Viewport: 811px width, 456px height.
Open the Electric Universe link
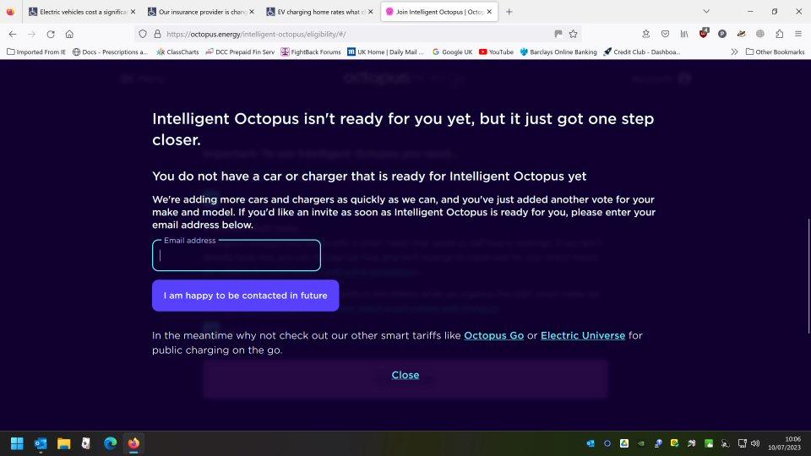coord(582,335)
